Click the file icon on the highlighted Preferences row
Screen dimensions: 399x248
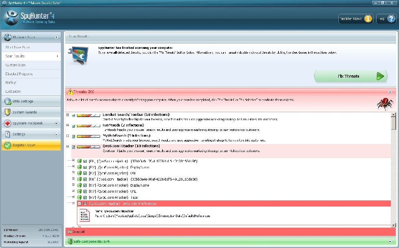pyautogui.click(x=79, y=204)
